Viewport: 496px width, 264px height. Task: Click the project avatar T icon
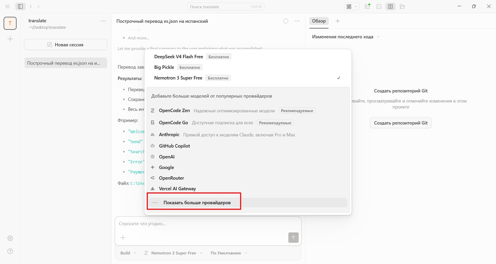(10, 23)
